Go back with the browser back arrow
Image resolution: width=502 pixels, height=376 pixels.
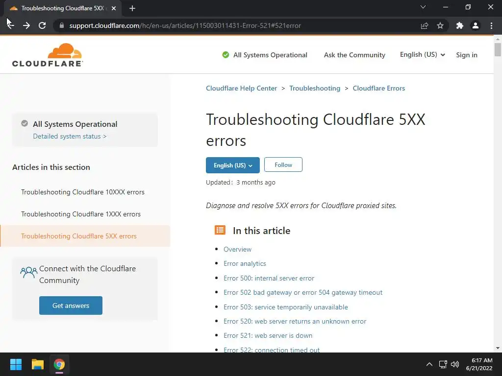point(10,25)
